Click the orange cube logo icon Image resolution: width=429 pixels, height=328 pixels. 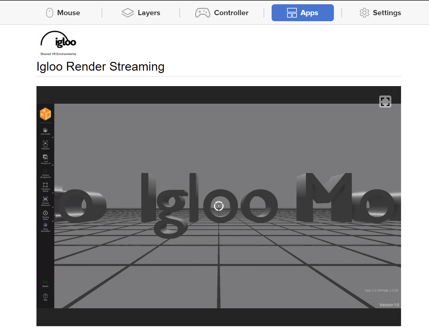[45, 114]
